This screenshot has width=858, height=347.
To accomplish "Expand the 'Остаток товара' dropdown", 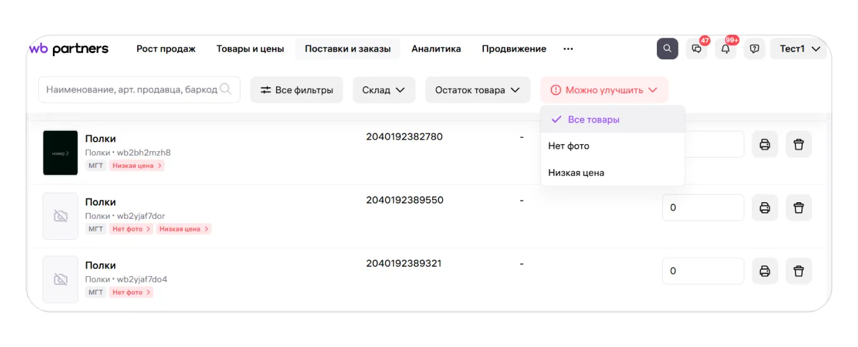I will coord(478,90).
